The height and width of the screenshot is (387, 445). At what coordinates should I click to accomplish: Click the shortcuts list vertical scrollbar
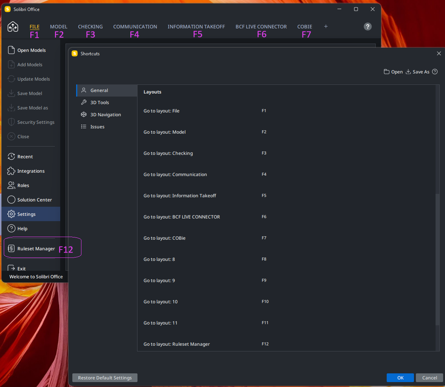click(437, 260)
